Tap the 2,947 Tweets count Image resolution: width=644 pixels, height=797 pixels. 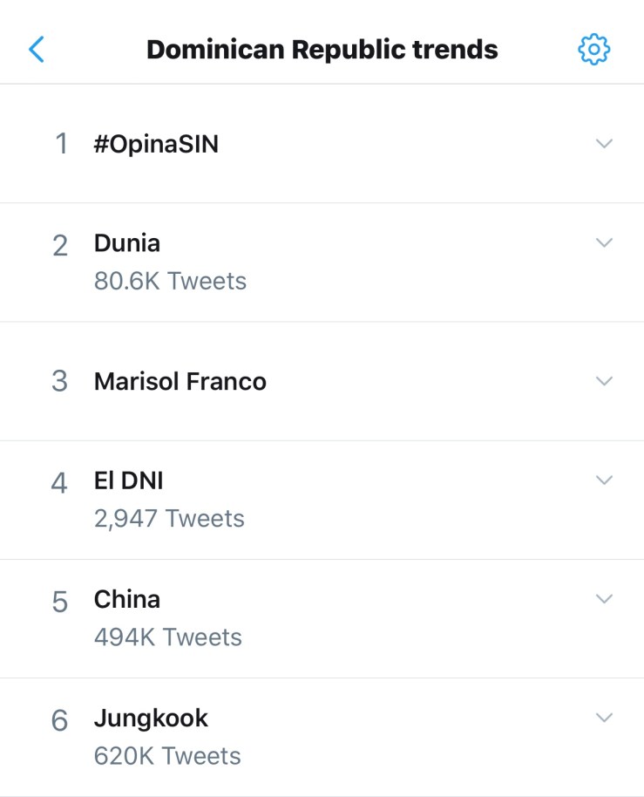[169, 519]
